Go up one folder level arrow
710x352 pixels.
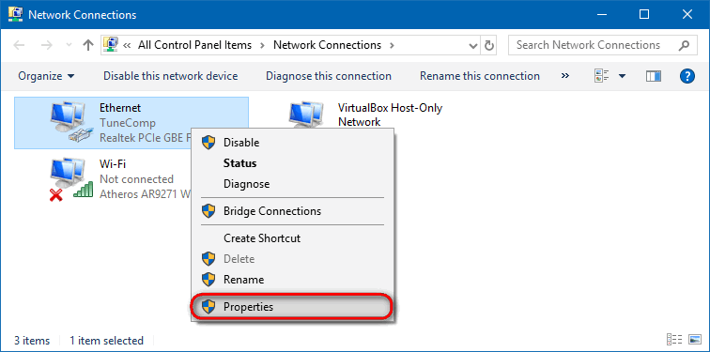pyautogui.click(x=88, y=45)
